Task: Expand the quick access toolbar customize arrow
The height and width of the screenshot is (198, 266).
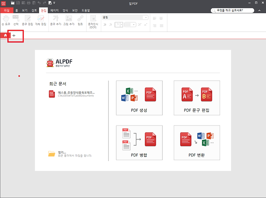Action: click(54, 3)
